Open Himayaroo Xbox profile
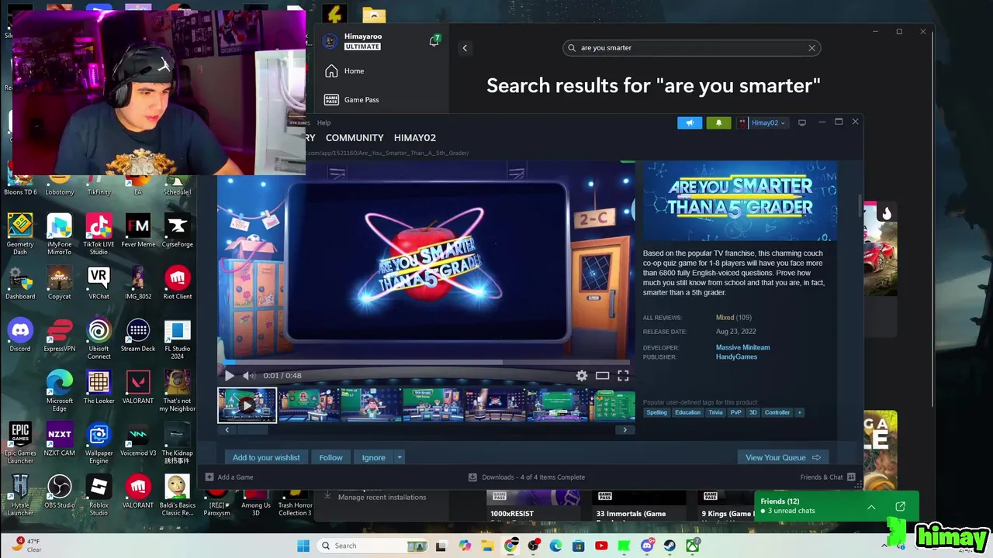This screenshot has height=558, width=993. tap(353, 41)
